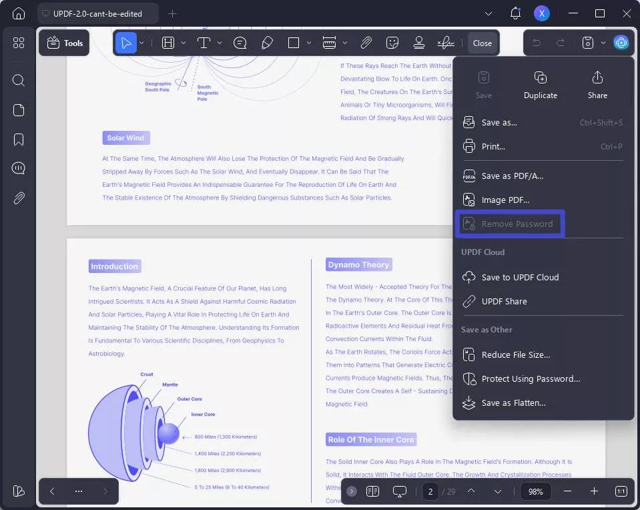Click the Close button in toolbar

click(x=482, y=43)
